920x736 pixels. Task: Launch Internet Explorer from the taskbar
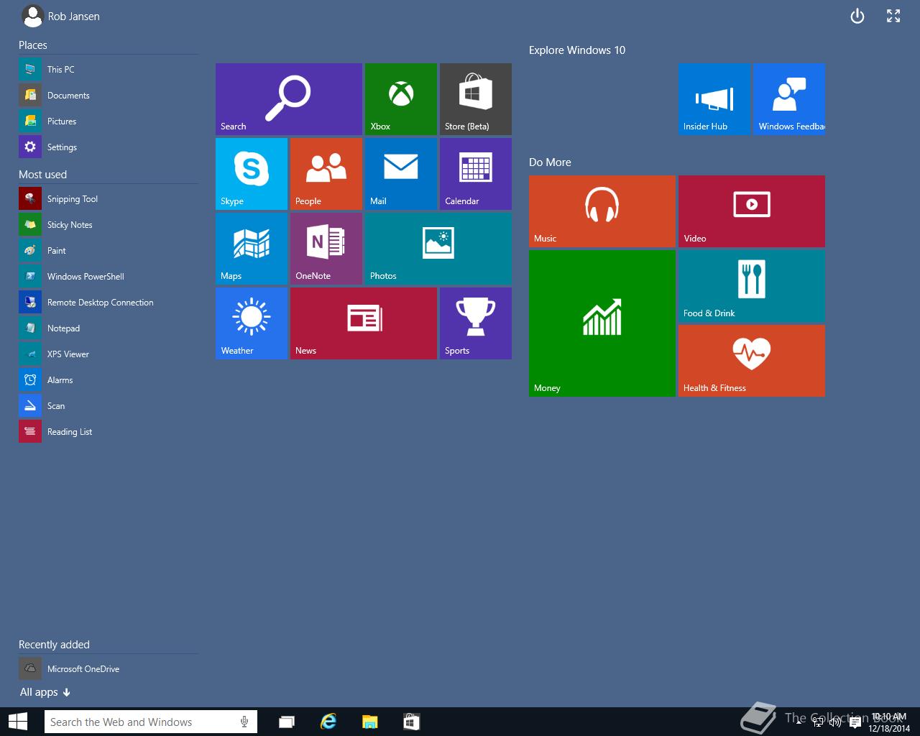(x=328, y=722)
